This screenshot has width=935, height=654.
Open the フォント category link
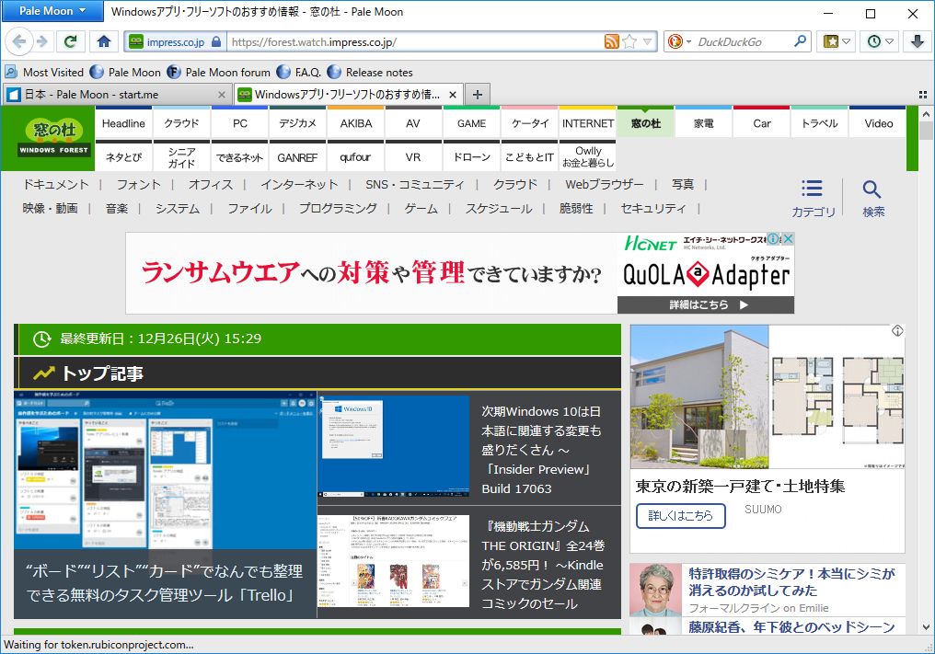138,184
